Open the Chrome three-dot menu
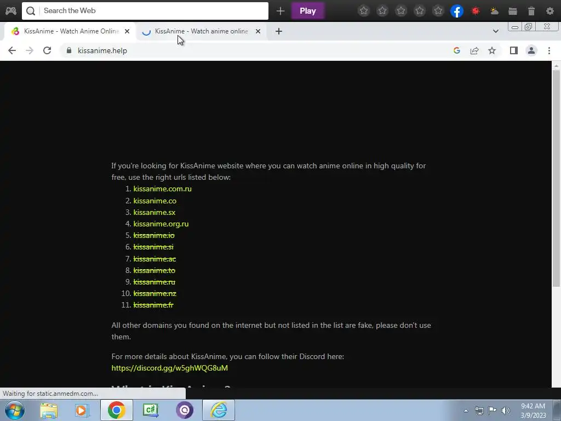Image resolution: width=561 pixels, height=421 pixels. [549, 51]
